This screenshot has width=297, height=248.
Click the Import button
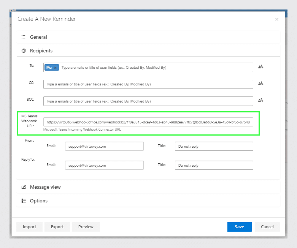29,227
